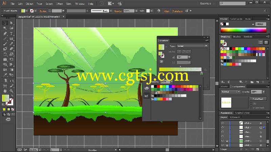Hide the selected path row with blue square
Image resolution: width=271 pixels, height=152 pixels.
click(x=223, y=128)
